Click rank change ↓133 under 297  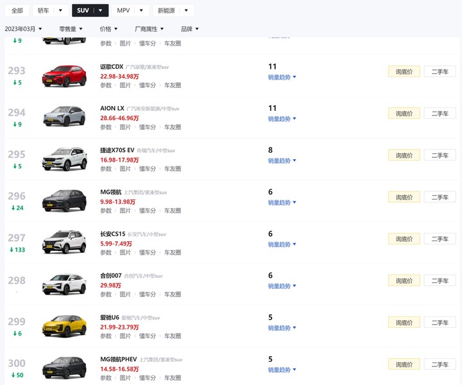[x=17, y=250]
